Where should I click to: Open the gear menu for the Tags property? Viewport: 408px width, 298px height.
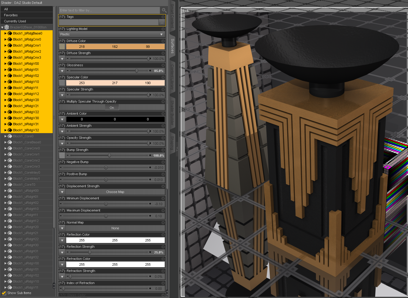163,17
